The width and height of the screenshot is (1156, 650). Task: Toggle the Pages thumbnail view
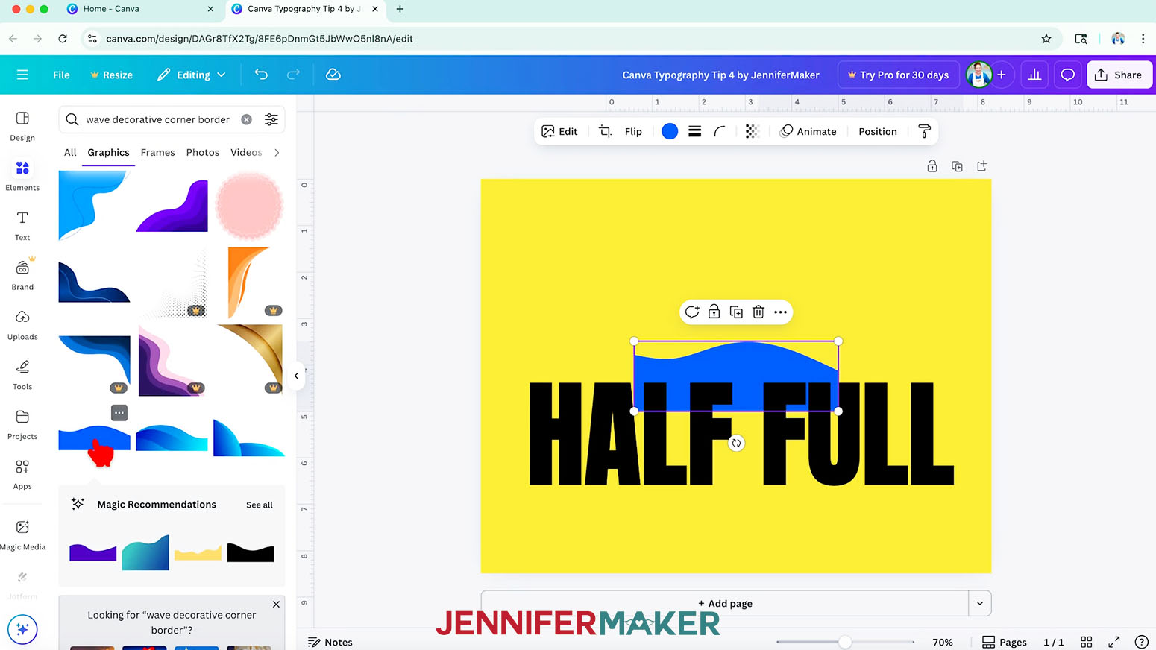pos(1004,642)
